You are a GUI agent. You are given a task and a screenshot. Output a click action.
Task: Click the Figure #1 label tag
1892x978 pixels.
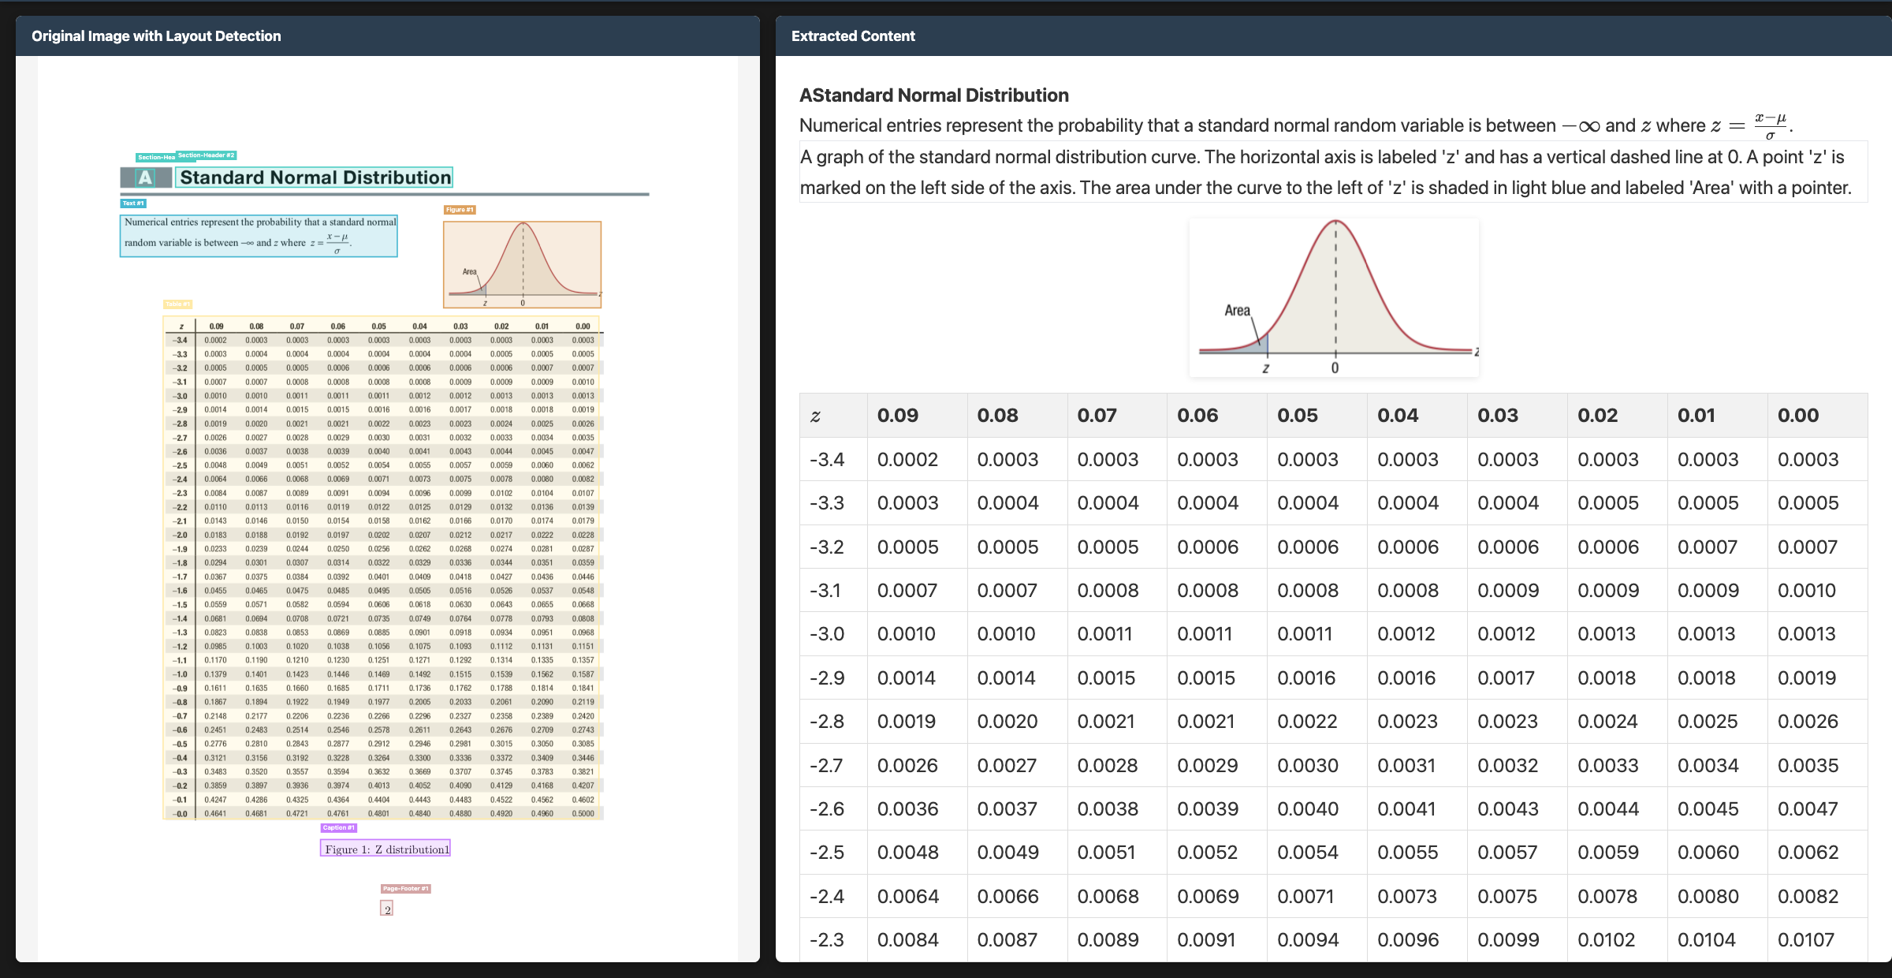pyautogui.click(x=460, y=210)
